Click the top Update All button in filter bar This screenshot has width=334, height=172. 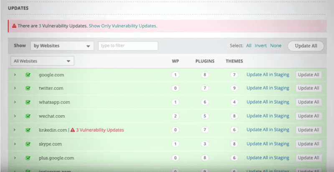[x=306, y=46]
